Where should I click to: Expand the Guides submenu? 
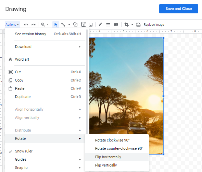45,159
